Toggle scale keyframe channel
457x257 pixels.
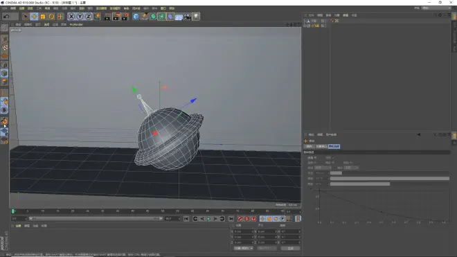coord(269,219)
